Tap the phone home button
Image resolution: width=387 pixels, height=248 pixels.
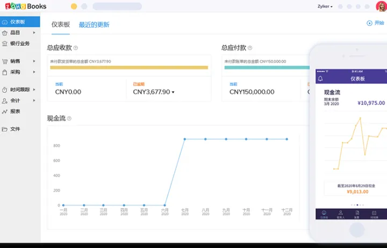tap(357, 230)
